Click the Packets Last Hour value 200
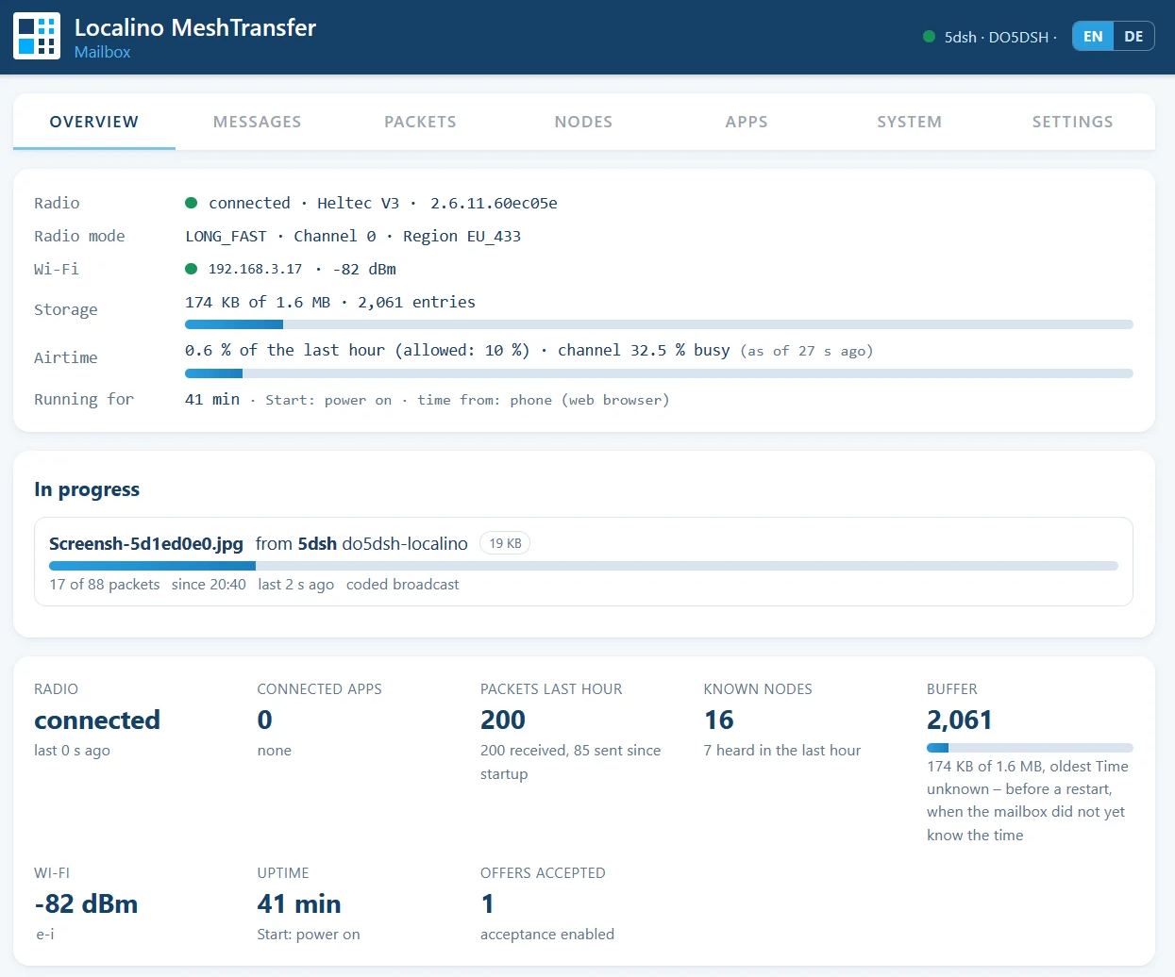Image resolution: width=1175 pixels, height=977 pixels. 503,720
